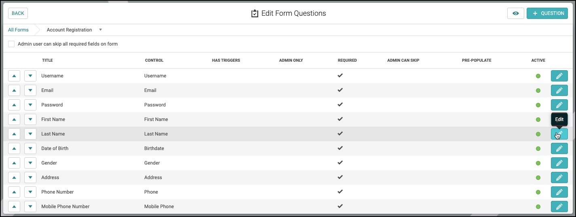Move the First Name question down
Screen dimensions: 576x217
(30, 119)
